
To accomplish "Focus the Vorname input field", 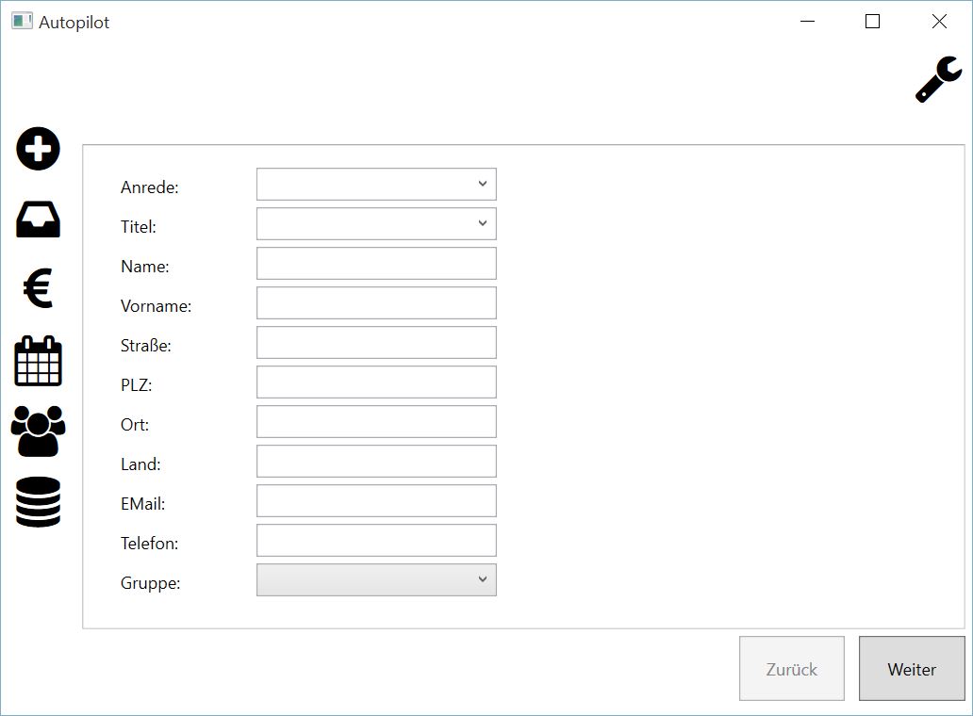I will coord(376,303).
